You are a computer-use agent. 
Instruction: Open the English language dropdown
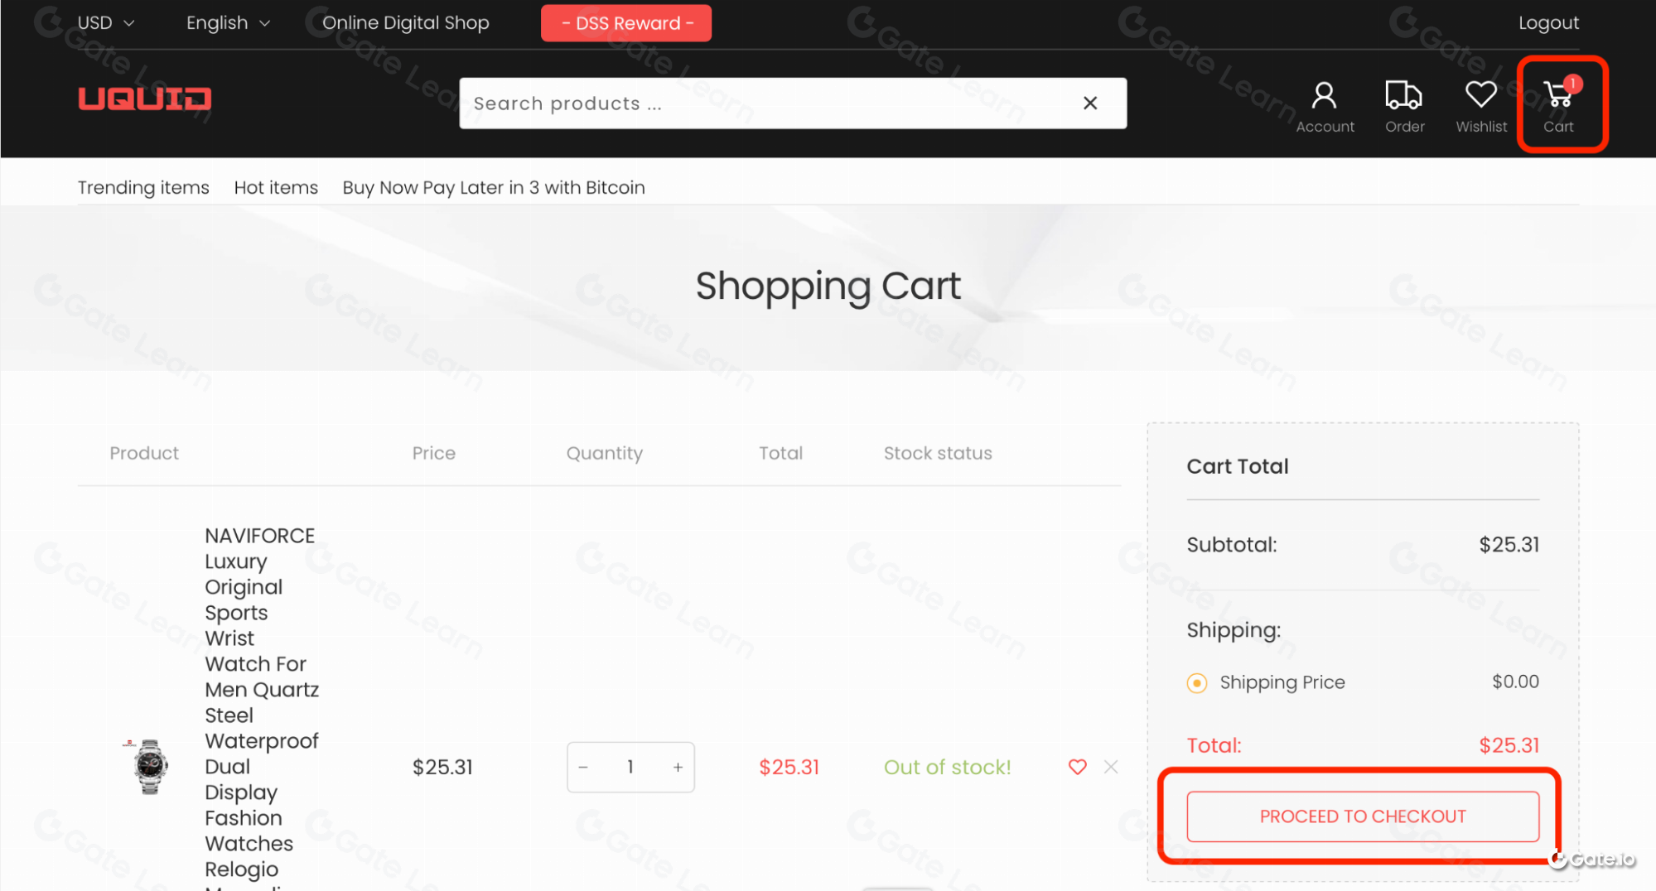[228, 23]
